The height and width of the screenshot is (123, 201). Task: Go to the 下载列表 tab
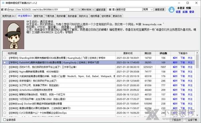[50, 16]
